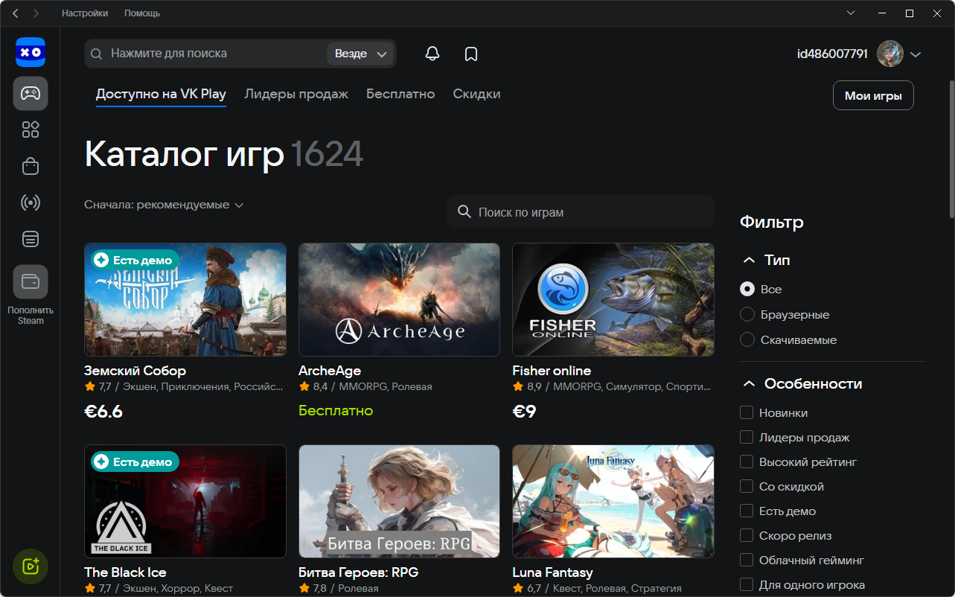Expand the sorting dropdown Сначала: рекомендуемые
Image resolution: width=955 pixels, height=597 pixels.
pos(164,203)
